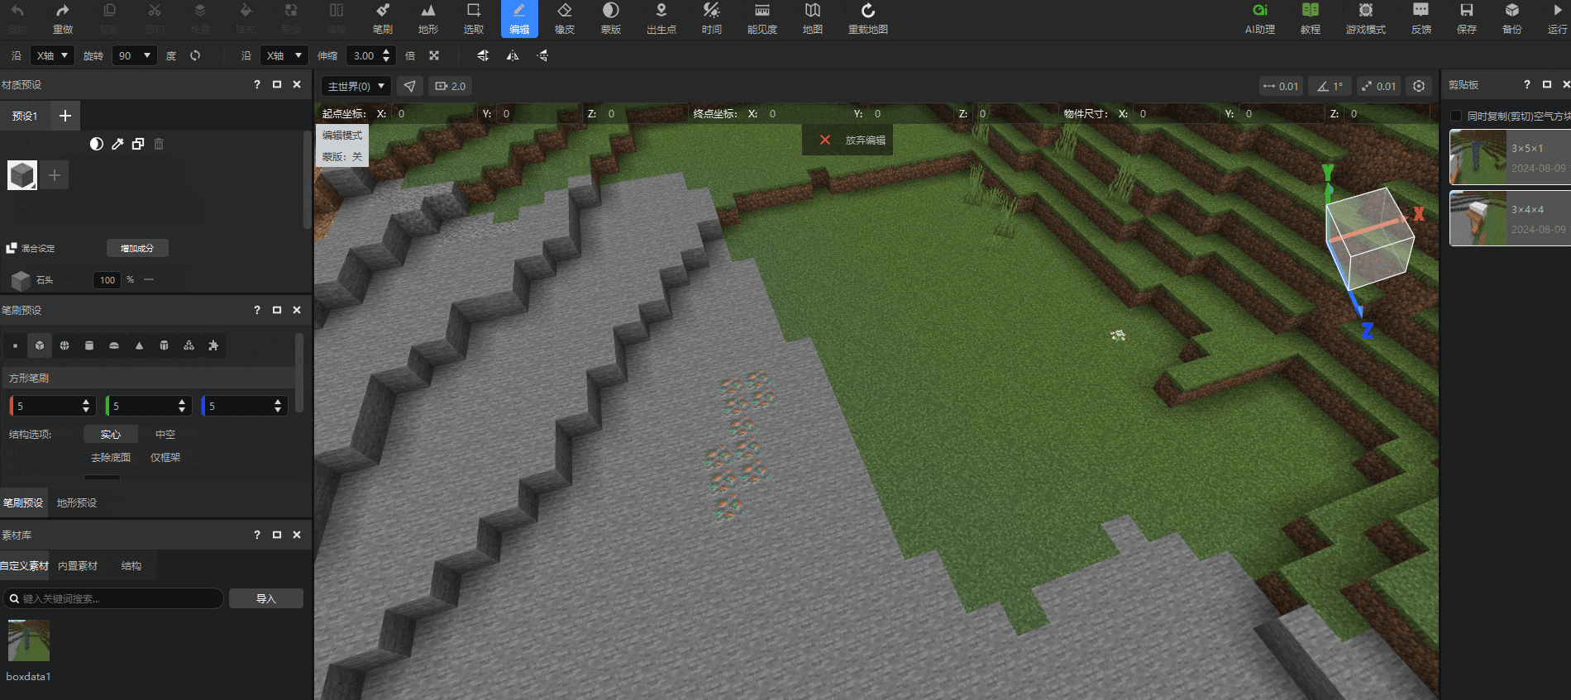Open the Map (地图) tool

[x=813, y=18]
